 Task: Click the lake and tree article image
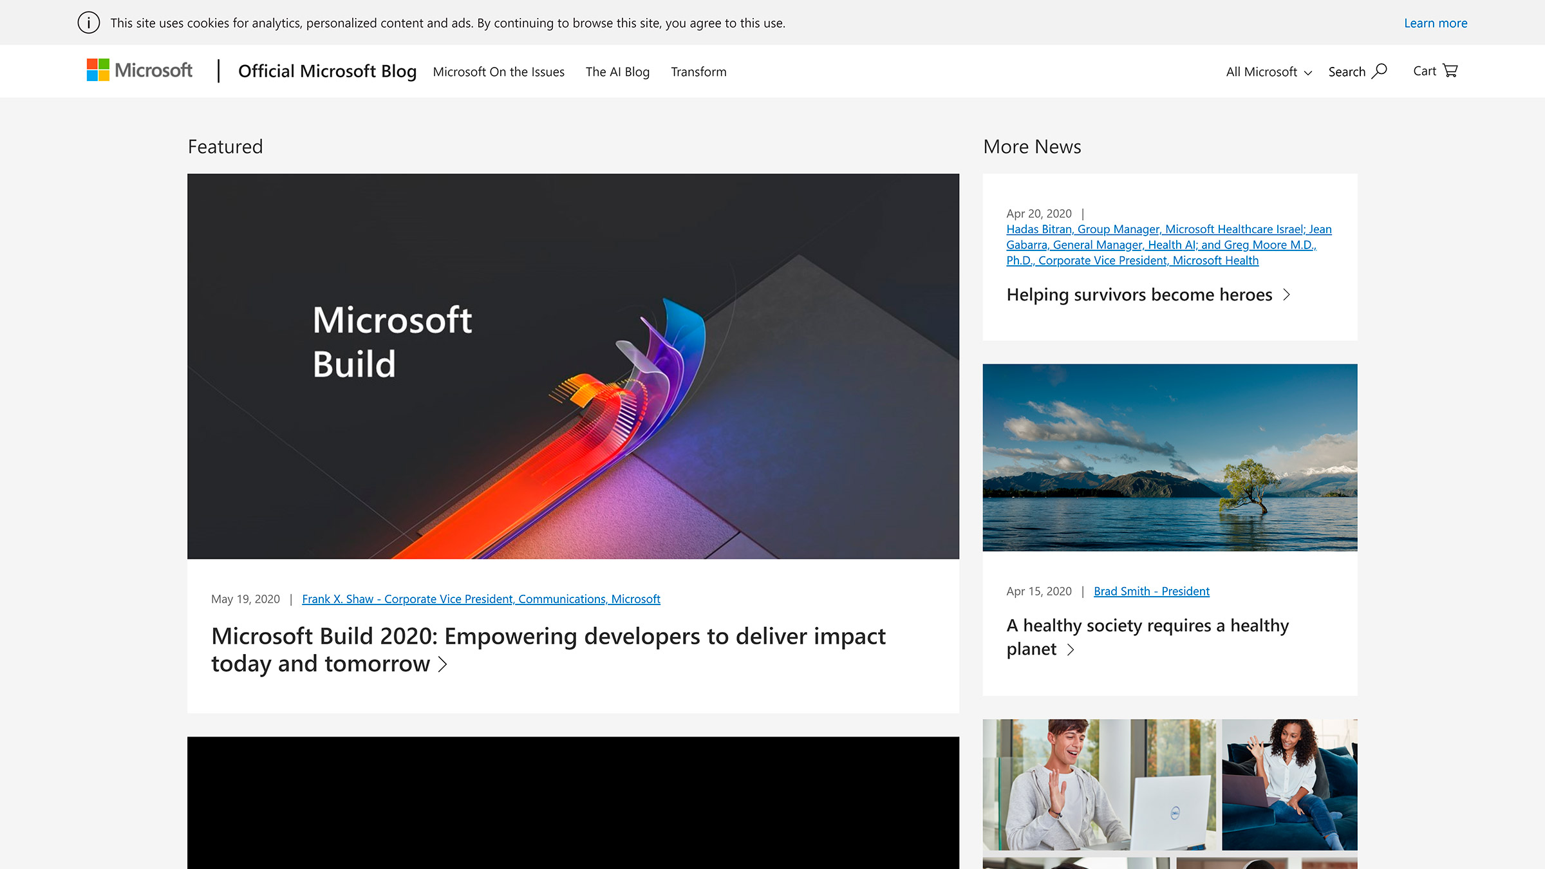[x=1170, y=457]
